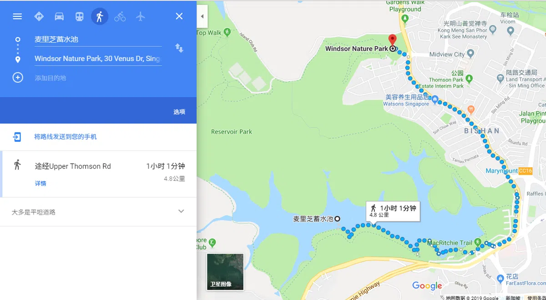Choose the cycling travel mode
This screenshot has width=546, height=300.
(120, 16)
